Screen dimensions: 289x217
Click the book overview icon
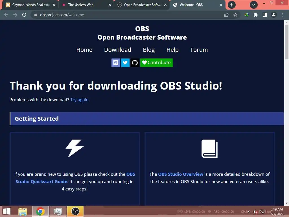(x=210, y=149)
